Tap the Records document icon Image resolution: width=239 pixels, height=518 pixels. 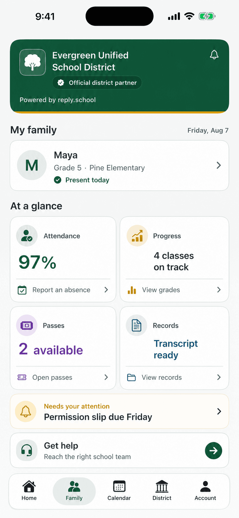(137, 326)
